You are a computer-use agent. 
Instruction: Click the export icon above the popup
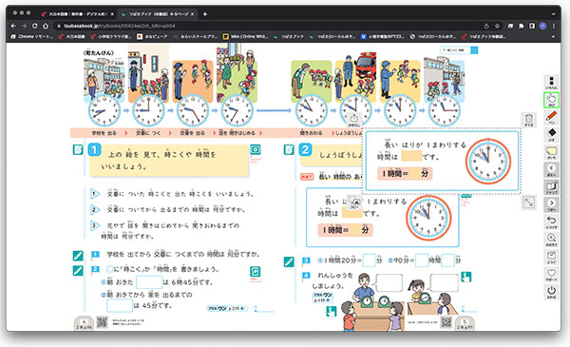[x=353, y=119]
